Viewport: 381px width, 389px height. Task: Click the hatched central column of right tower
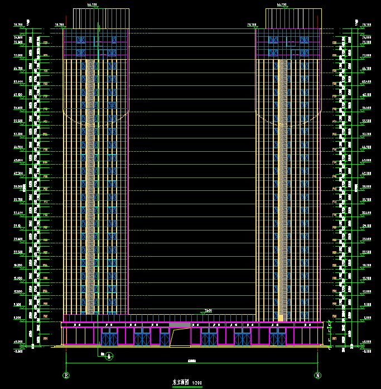tap(282, 184)
